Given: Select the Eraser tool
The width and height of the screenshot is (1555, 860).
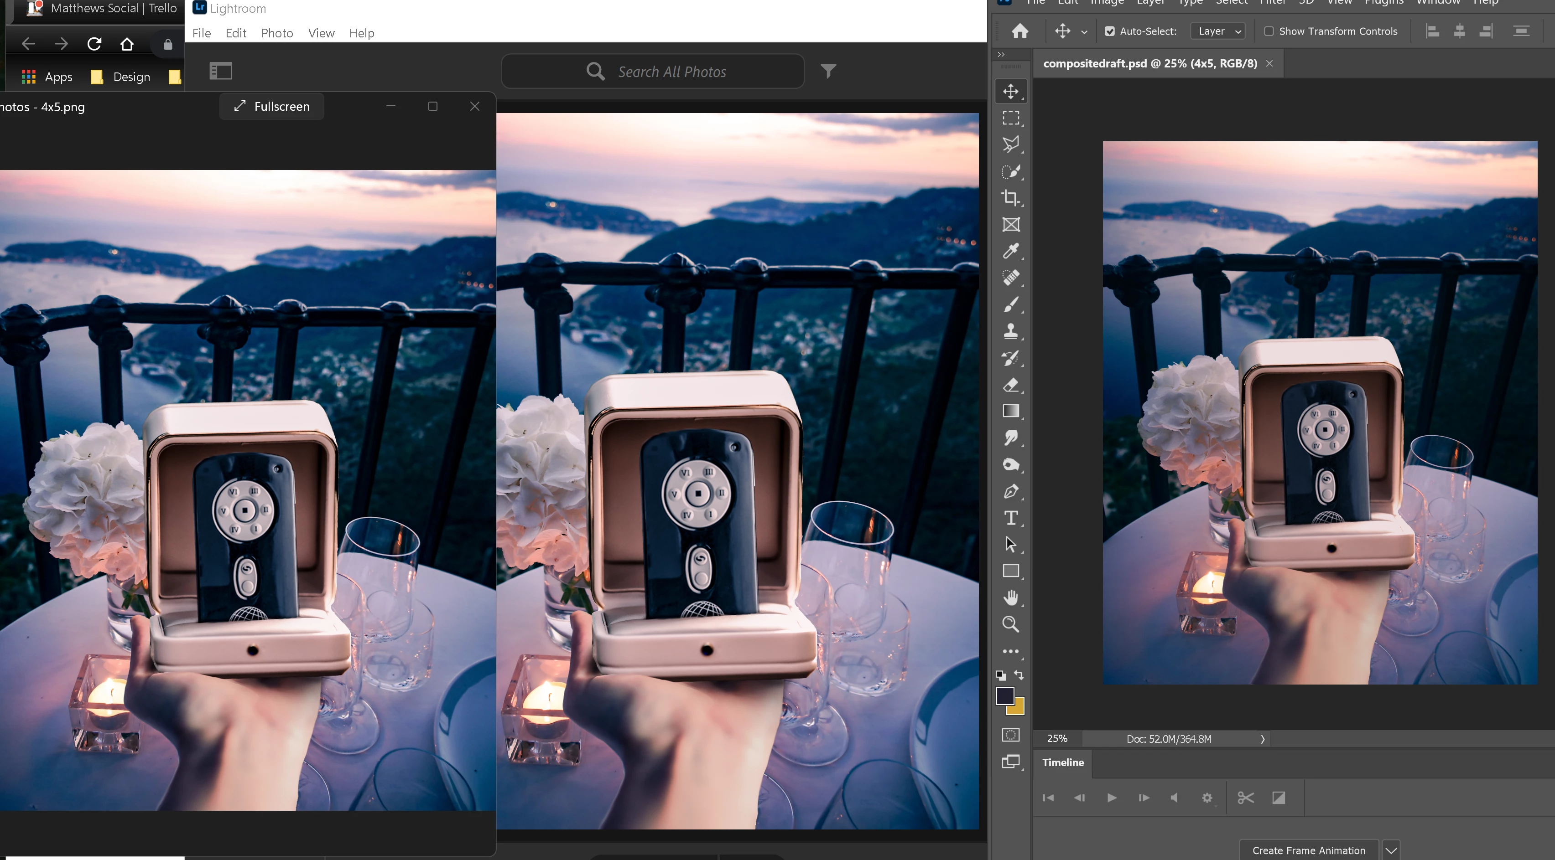Looking at the screenshot, I should tap(1010, 385).
